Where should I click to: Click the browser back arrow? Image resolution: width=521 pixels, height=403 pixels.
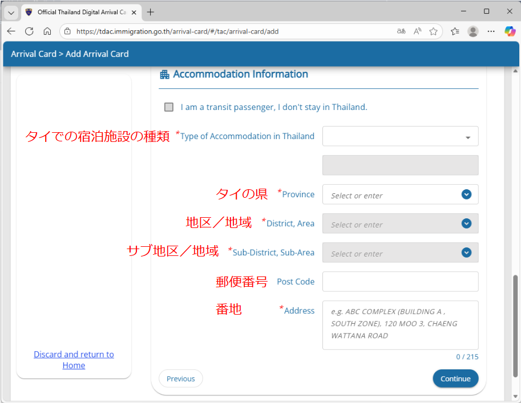[11, 31]
